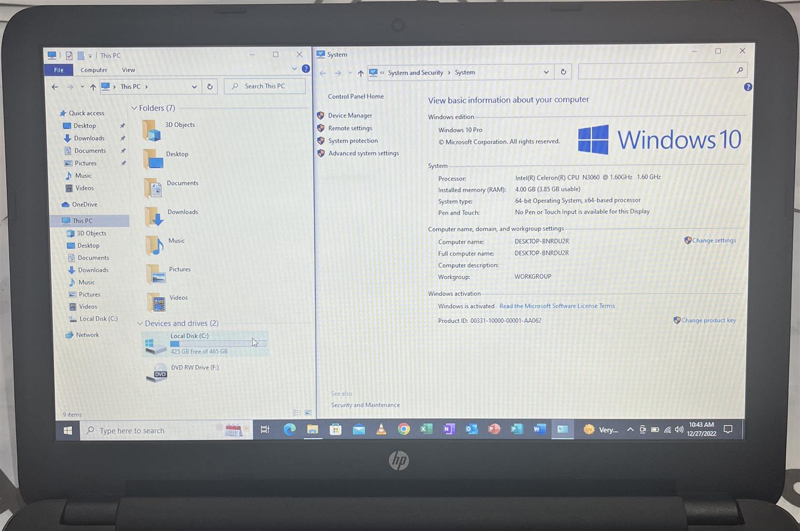Expand the File Explorer ribbon chevron
The image size is (800, 531).
(x=294, y=69)
